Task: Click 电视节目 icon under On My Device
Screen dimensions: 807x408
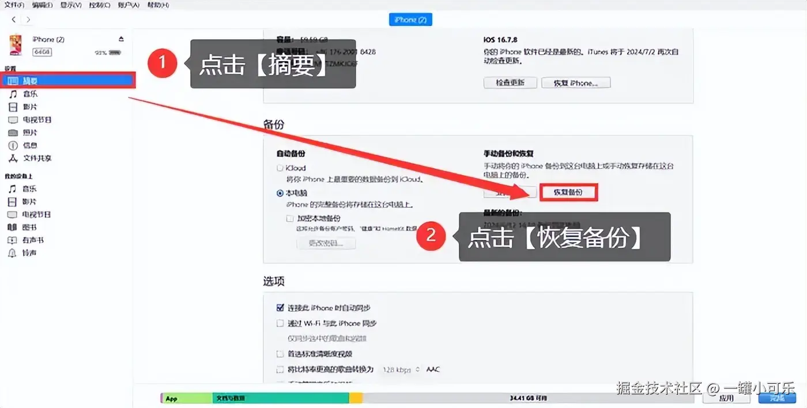Action: (13, 214)
